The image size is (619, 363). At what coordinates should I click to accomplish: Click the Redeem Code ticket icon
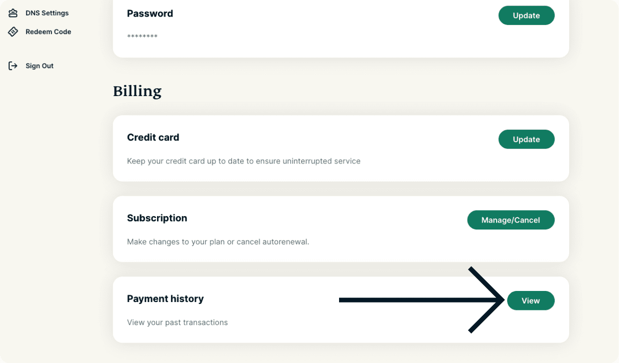13,32
